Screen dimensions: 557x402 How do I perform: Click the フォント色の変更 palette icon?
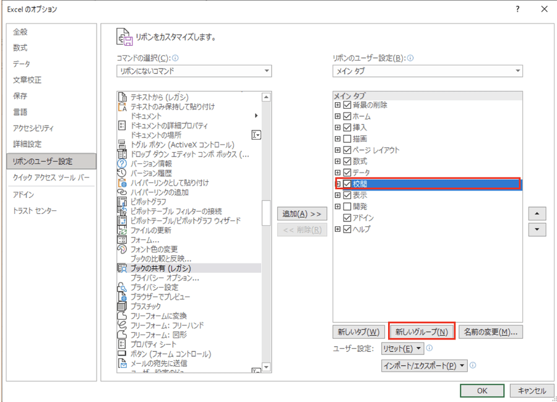coord(122,249)
